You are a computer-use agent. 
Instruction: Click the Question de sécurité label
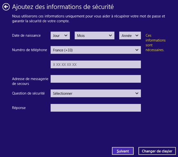tap(28, 93)
